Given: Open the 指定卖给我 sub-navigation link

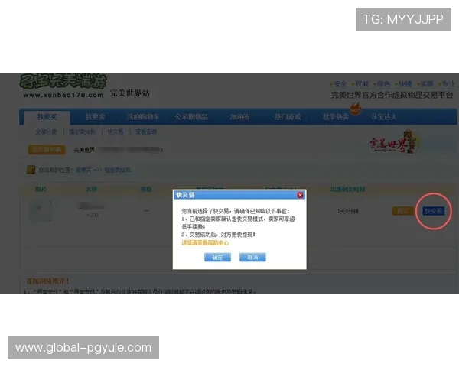Looking at the screenshot, I should pos(83,132).
